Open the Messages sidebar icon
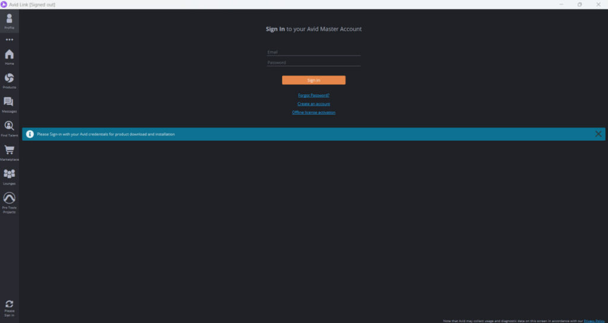Screen dimensions: 608x323 9,105
